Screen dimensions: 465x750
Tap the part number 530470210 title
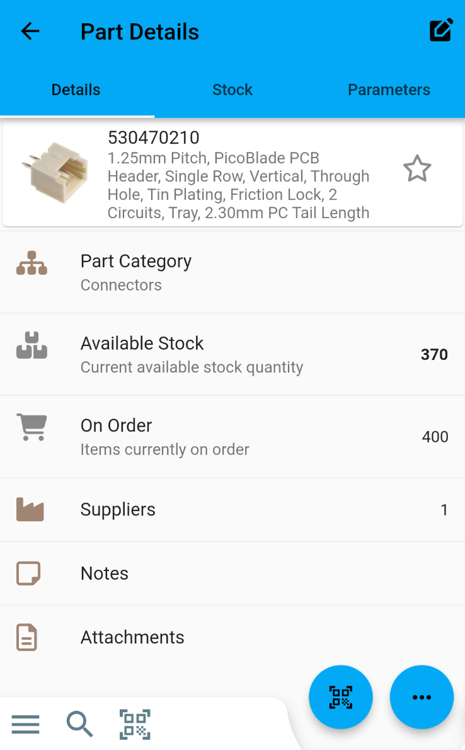click(x=154, y=137)
